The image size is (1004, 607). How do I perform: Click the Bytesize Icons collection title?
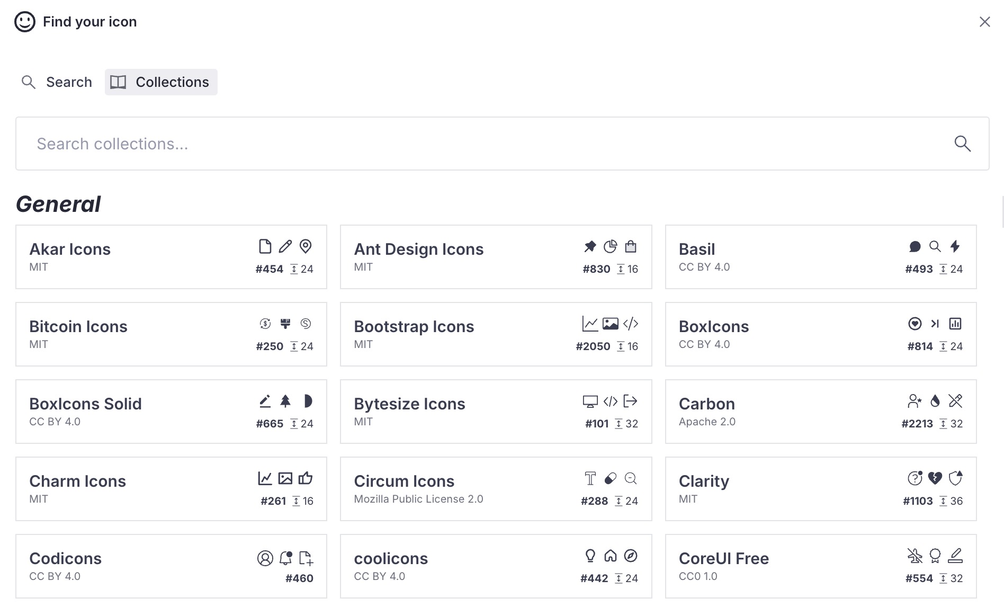click(x=409, y=404)
